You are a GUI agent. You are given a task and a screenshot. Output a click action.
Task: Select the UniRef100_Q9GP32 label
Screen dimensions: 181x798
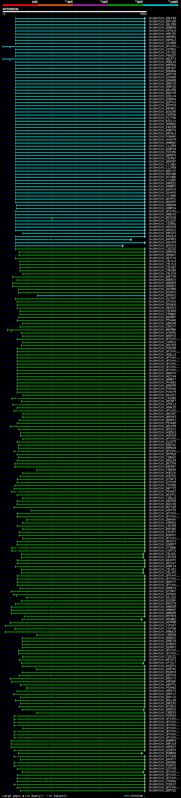point(162,336)
